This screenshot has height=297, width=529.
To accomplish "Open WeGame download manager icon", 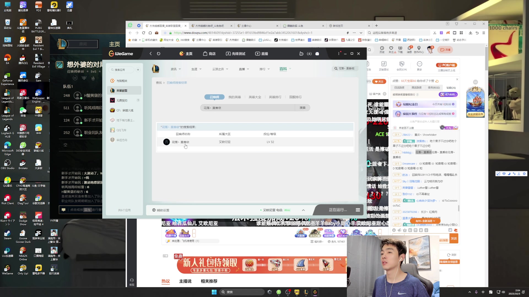I will pyautogui.click(x=309, y=54).
